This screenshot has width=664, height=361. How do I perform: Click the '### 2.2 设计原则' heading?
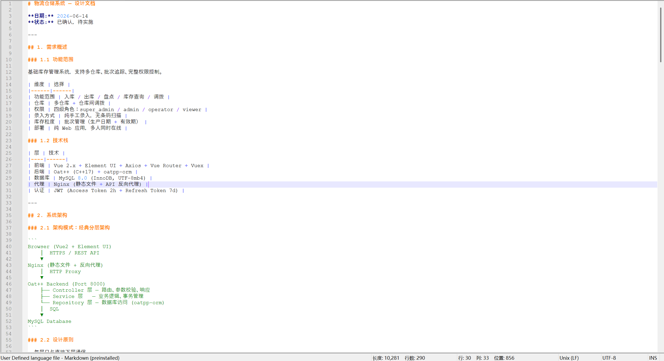point(51,340)
